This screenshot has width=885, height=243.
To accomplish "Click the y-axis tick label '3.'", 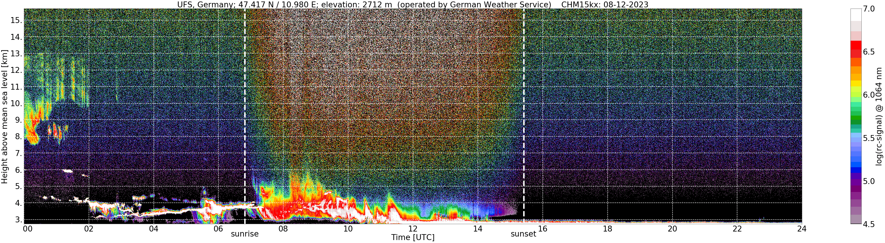I will [19, 220].
